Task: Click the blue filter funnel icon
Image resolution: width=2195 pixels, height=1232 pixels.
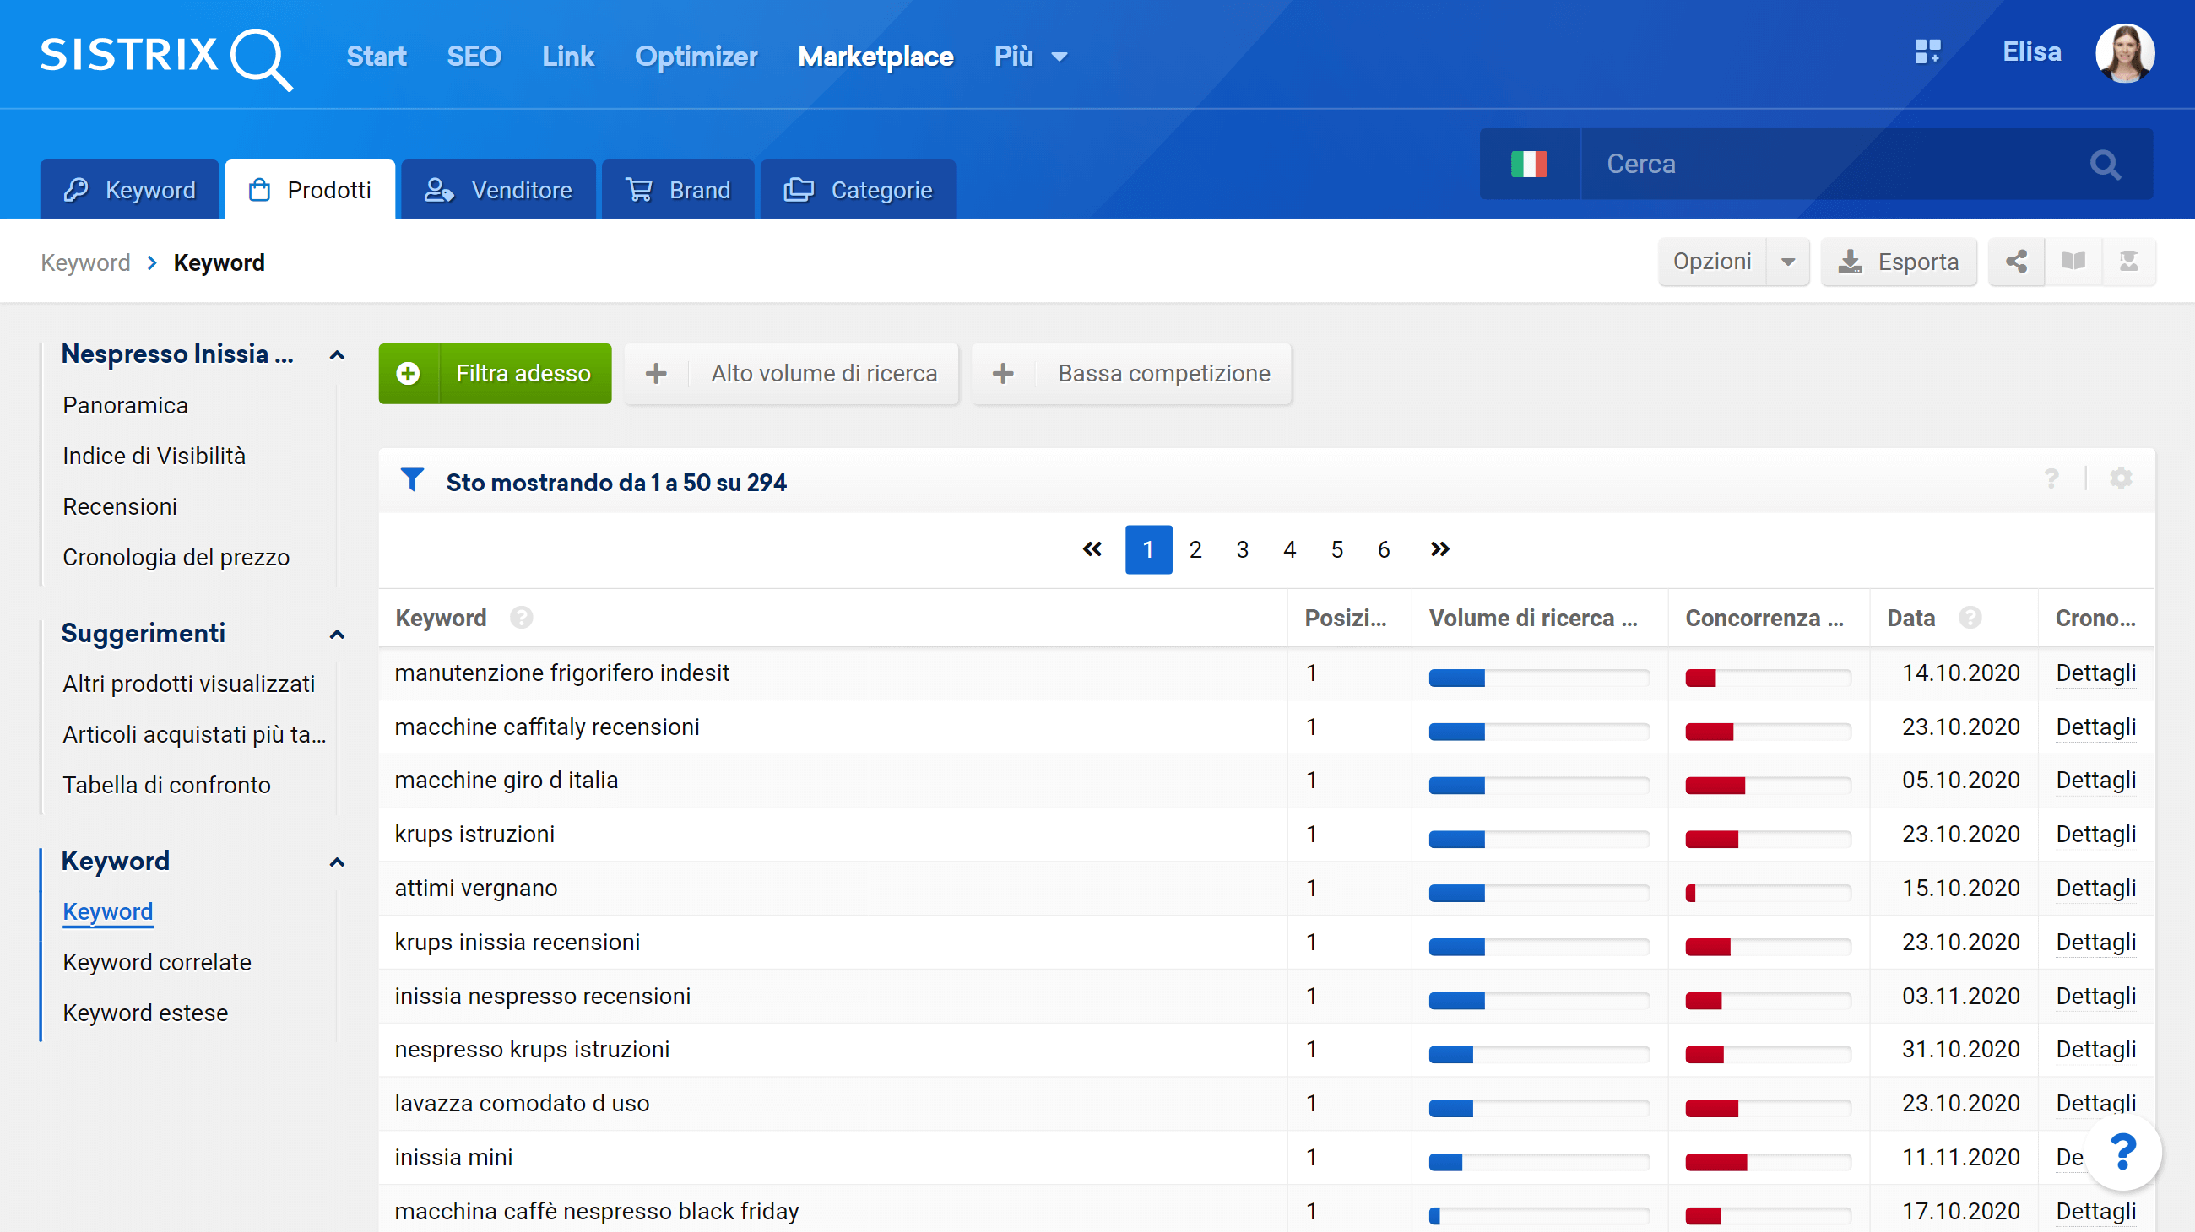Action: tap(413, 480)
